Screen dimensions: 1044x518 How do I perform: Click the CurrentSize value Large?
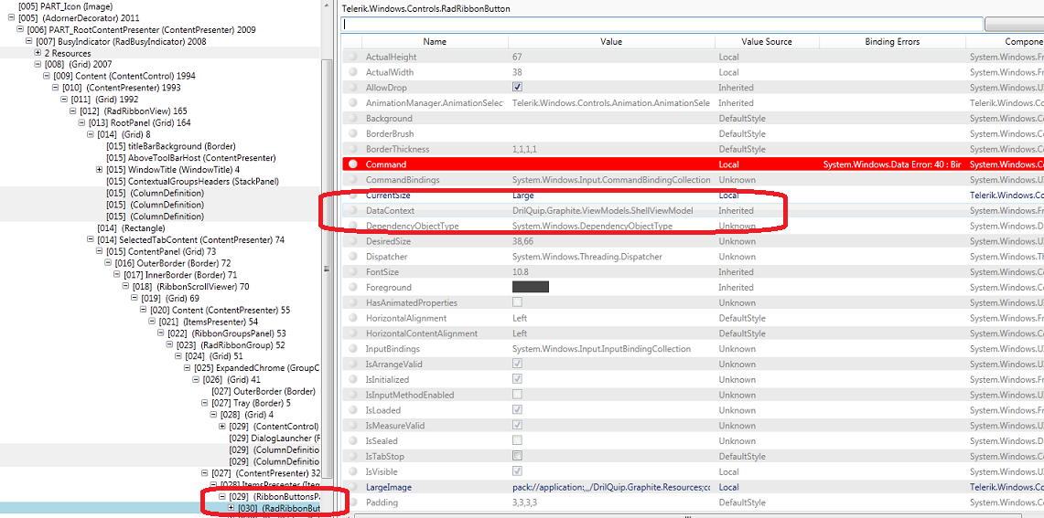524,196
